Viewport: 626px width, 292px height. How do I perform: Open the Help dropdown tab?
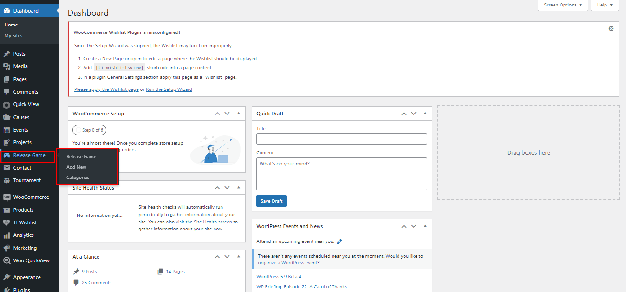[x=605, y=5]
